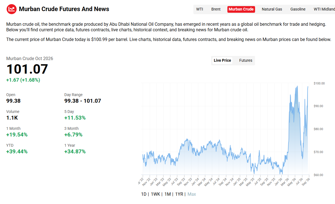Click the Murban Crude Oct 2026 contract label
Viewport: 335px width, 204px height.
pyautogui.click(x=30, y=58)
